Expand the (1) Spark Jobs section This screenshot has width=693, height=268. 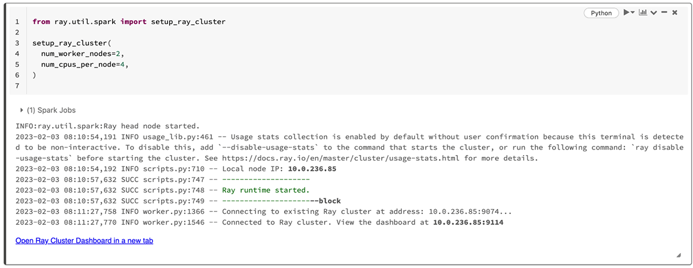[x=22, y=110]
